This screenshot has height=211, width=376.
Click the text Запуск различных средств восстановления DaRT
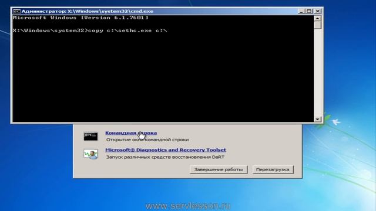pos(165,157)
